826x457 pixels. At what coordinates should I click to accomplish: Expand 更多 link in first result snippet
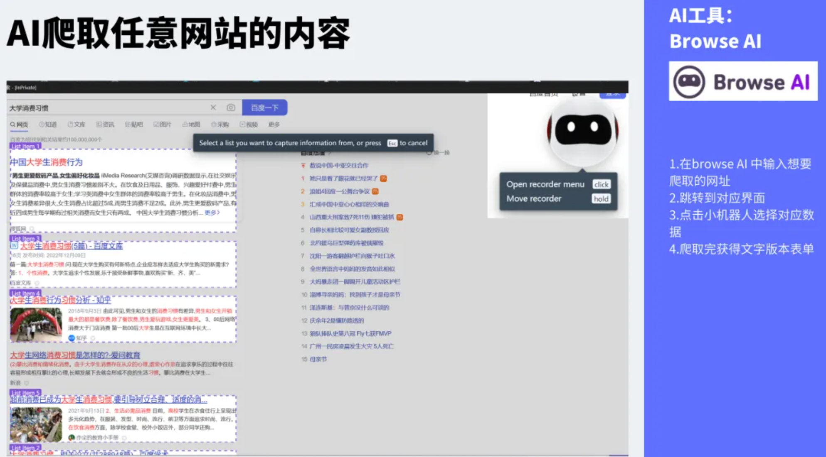[212, 213]
